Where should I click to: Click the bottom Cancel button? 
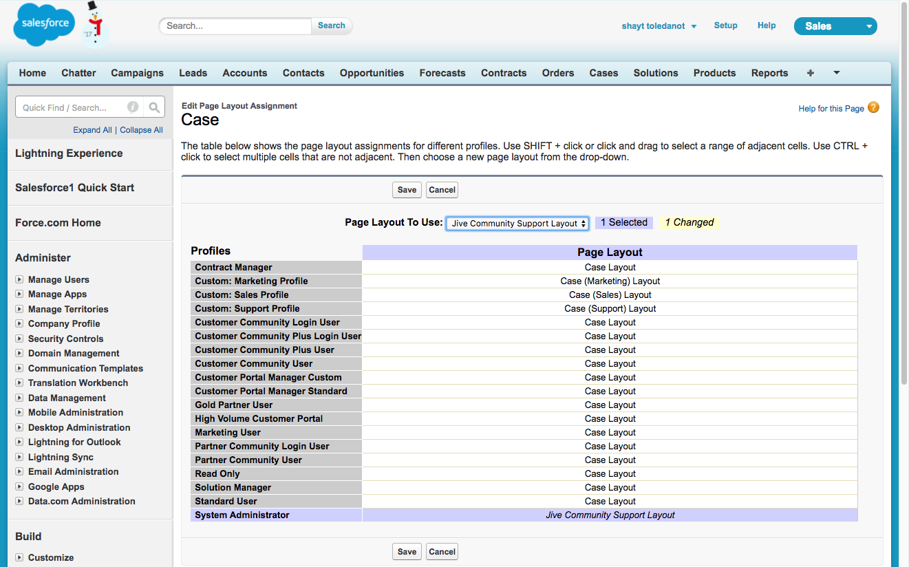(442, 551)
